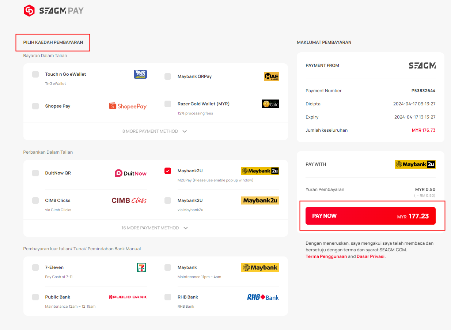
Task: Tick the Shopee Pay checkbox
Action: [x=35, y=106]
